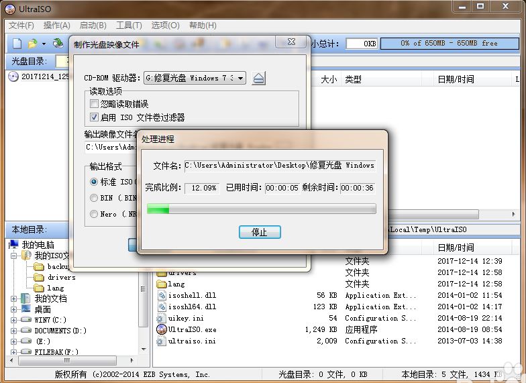Select the UltraISO.exe file name row

coord(192,330)
